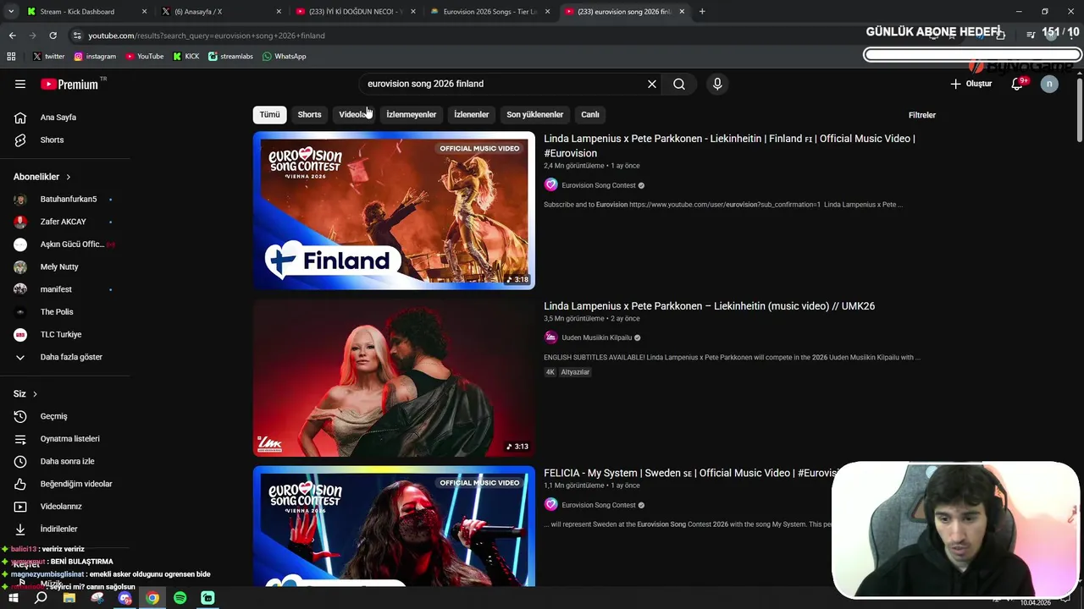Open the account avatar menu
This screenshot has width=1084, height=609.
click(x=1049, y=84)
